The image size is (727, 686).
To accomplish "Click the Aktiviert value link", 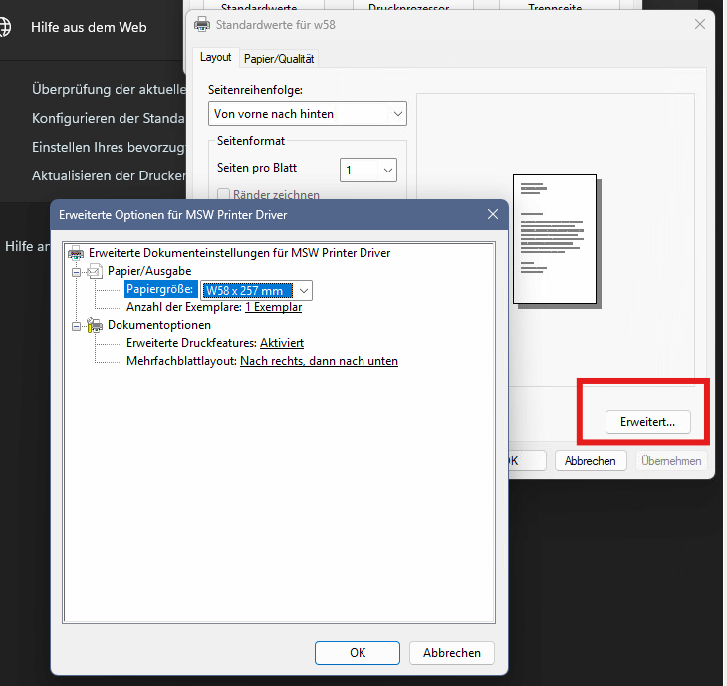I will (x=282, y=343).
